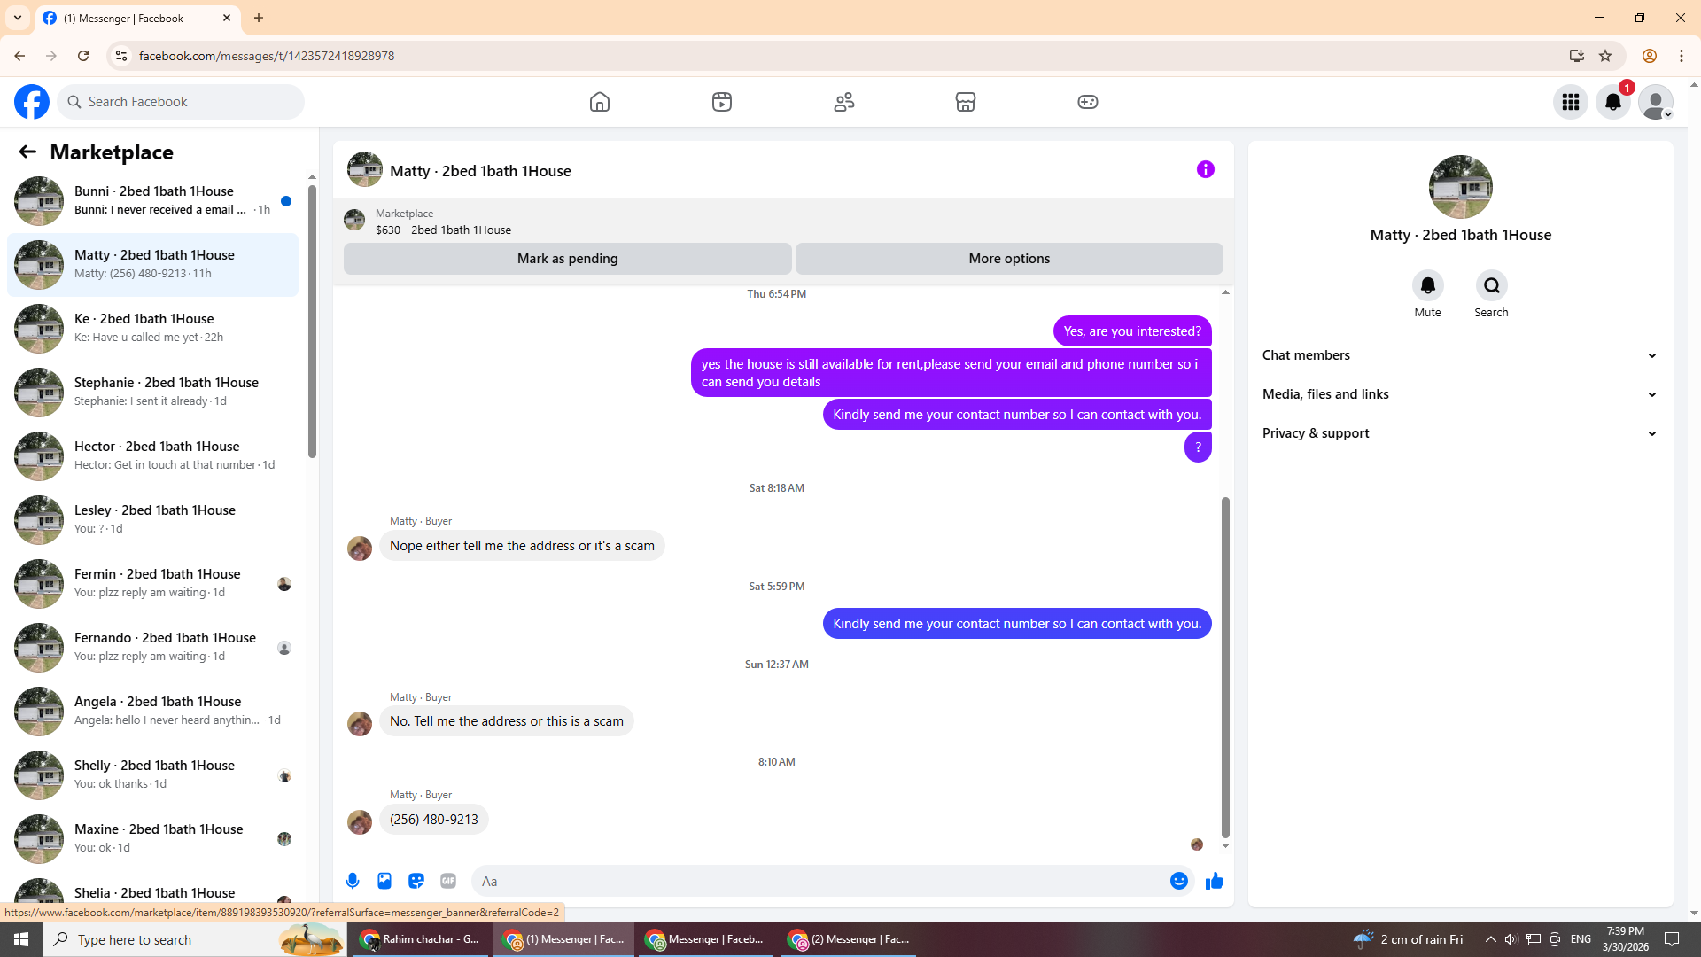This screenshot has height=957, width=1701.
Task: Send a thumbs up like
Action: click(x=1215, y=881)
